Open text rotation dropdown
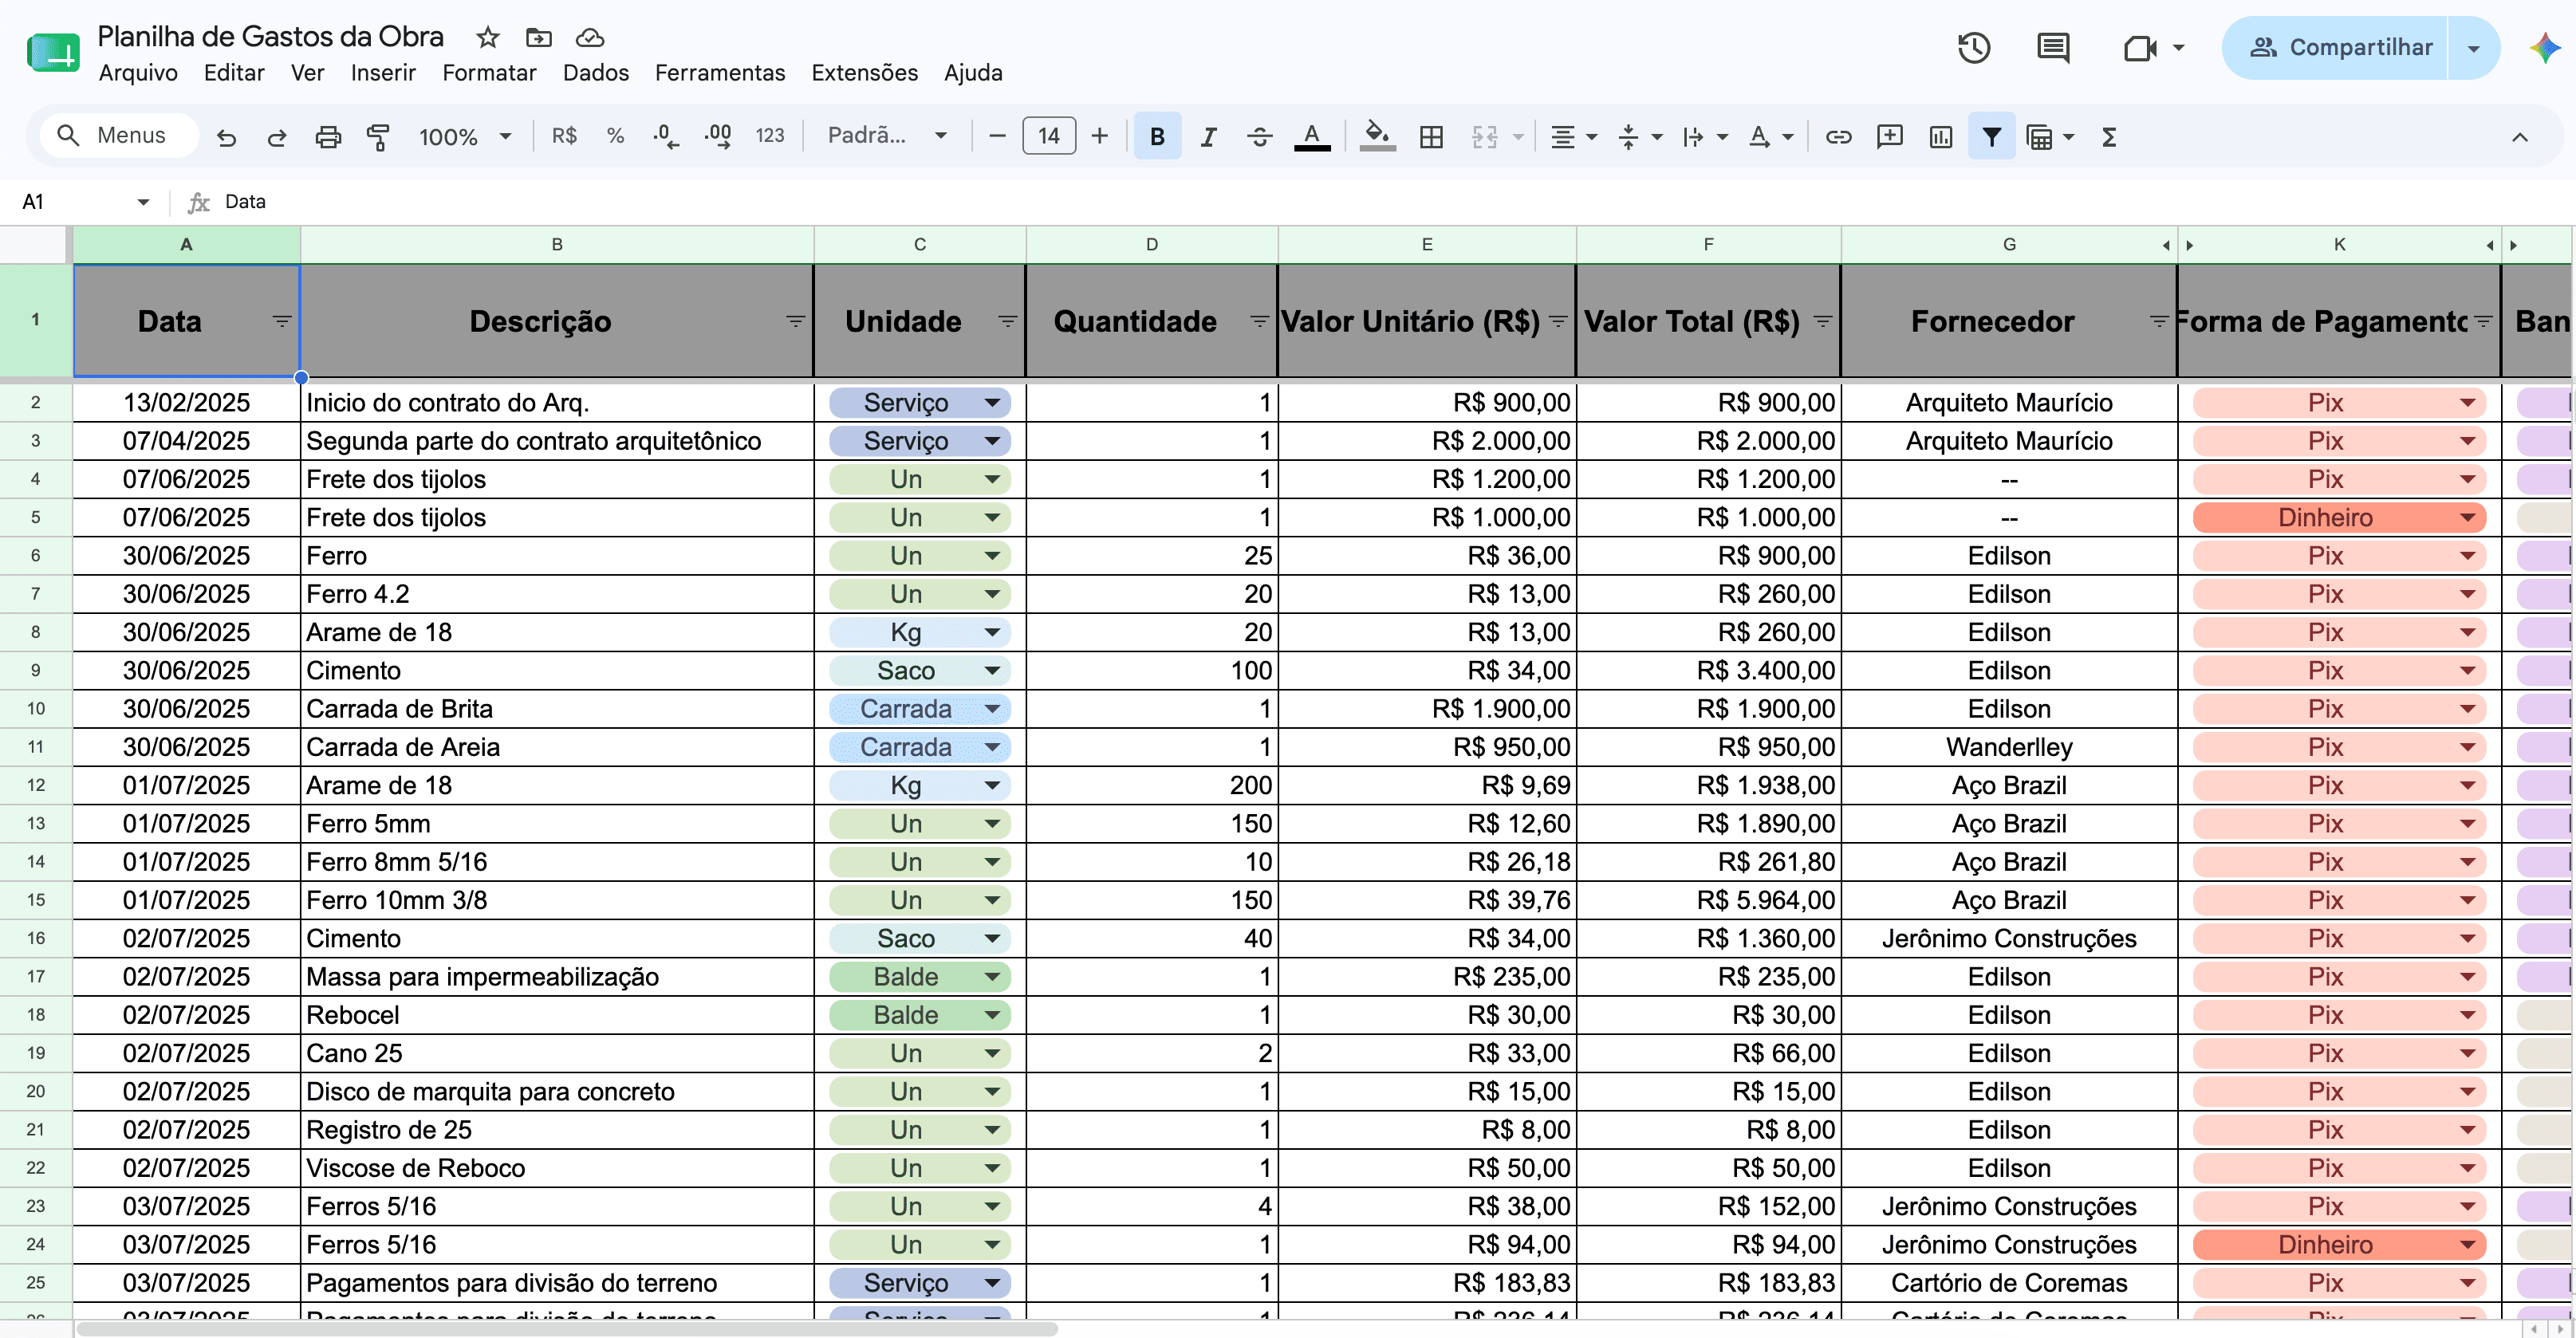The height and width of the screenshot is (1338, 2576). 1771,137
